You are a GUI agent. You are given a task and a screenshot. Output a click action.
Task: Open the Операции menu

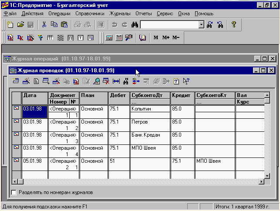[59, 13]
